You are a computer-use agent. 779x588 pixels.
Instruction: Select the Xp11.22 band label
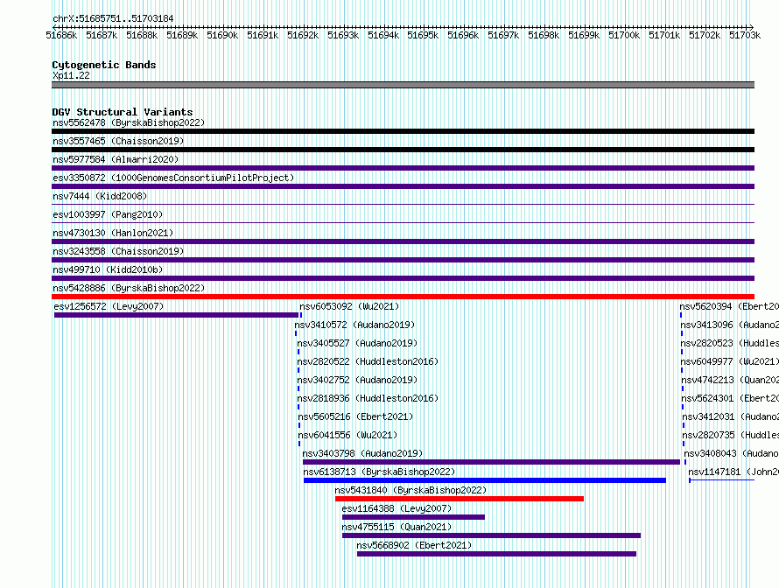(71, 75)
